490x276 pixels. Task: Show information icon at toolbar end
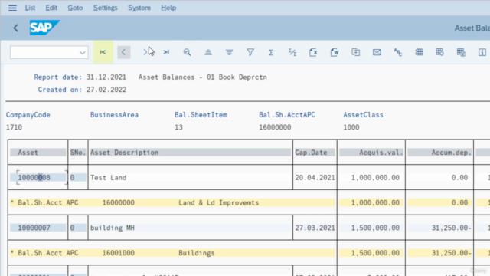[x=482, y=52]
